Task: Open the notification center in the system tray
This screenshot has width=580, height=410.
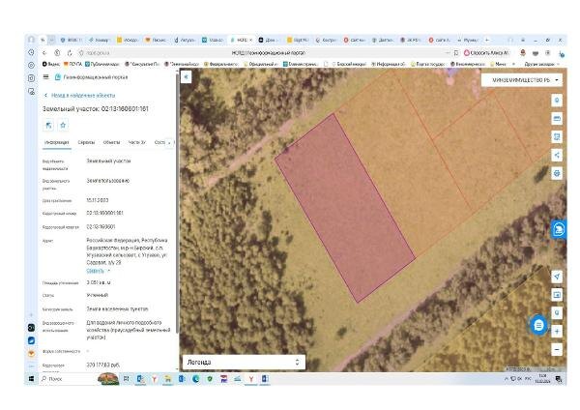Action: coord(559,379)
